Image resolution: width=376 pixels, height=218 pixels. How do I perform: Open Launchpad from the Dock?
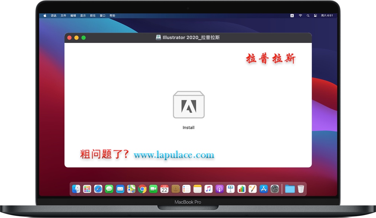pos(87,189)
